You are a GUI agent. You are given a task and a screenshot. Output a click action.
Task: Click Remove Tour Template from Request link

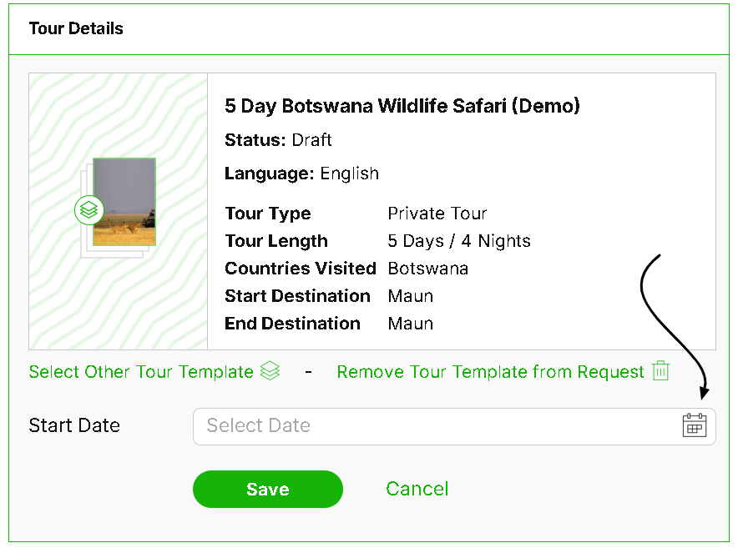490,372
